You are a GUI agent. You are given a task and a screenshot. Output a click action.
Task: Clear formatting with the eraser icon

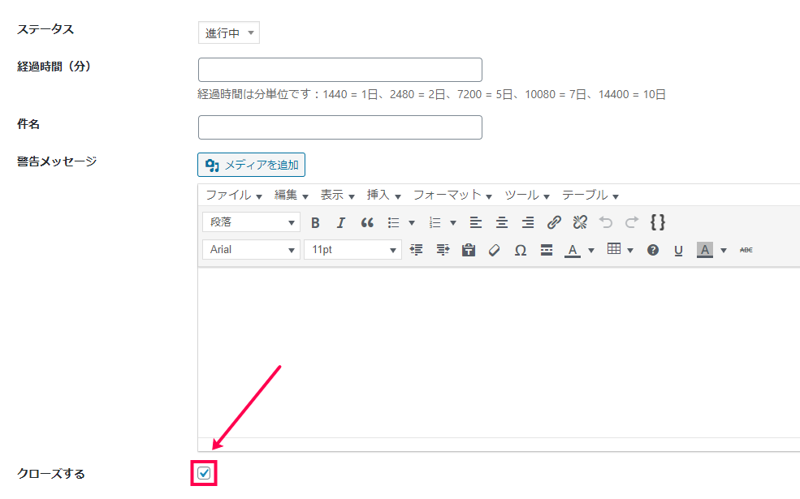[x=494, y=250]
